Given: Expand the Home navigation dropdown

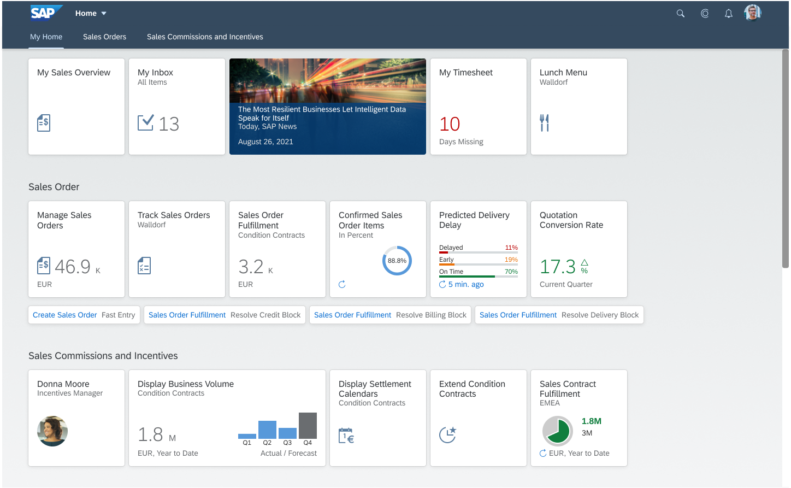Looking at the screenshot, I should click(91, 13).
